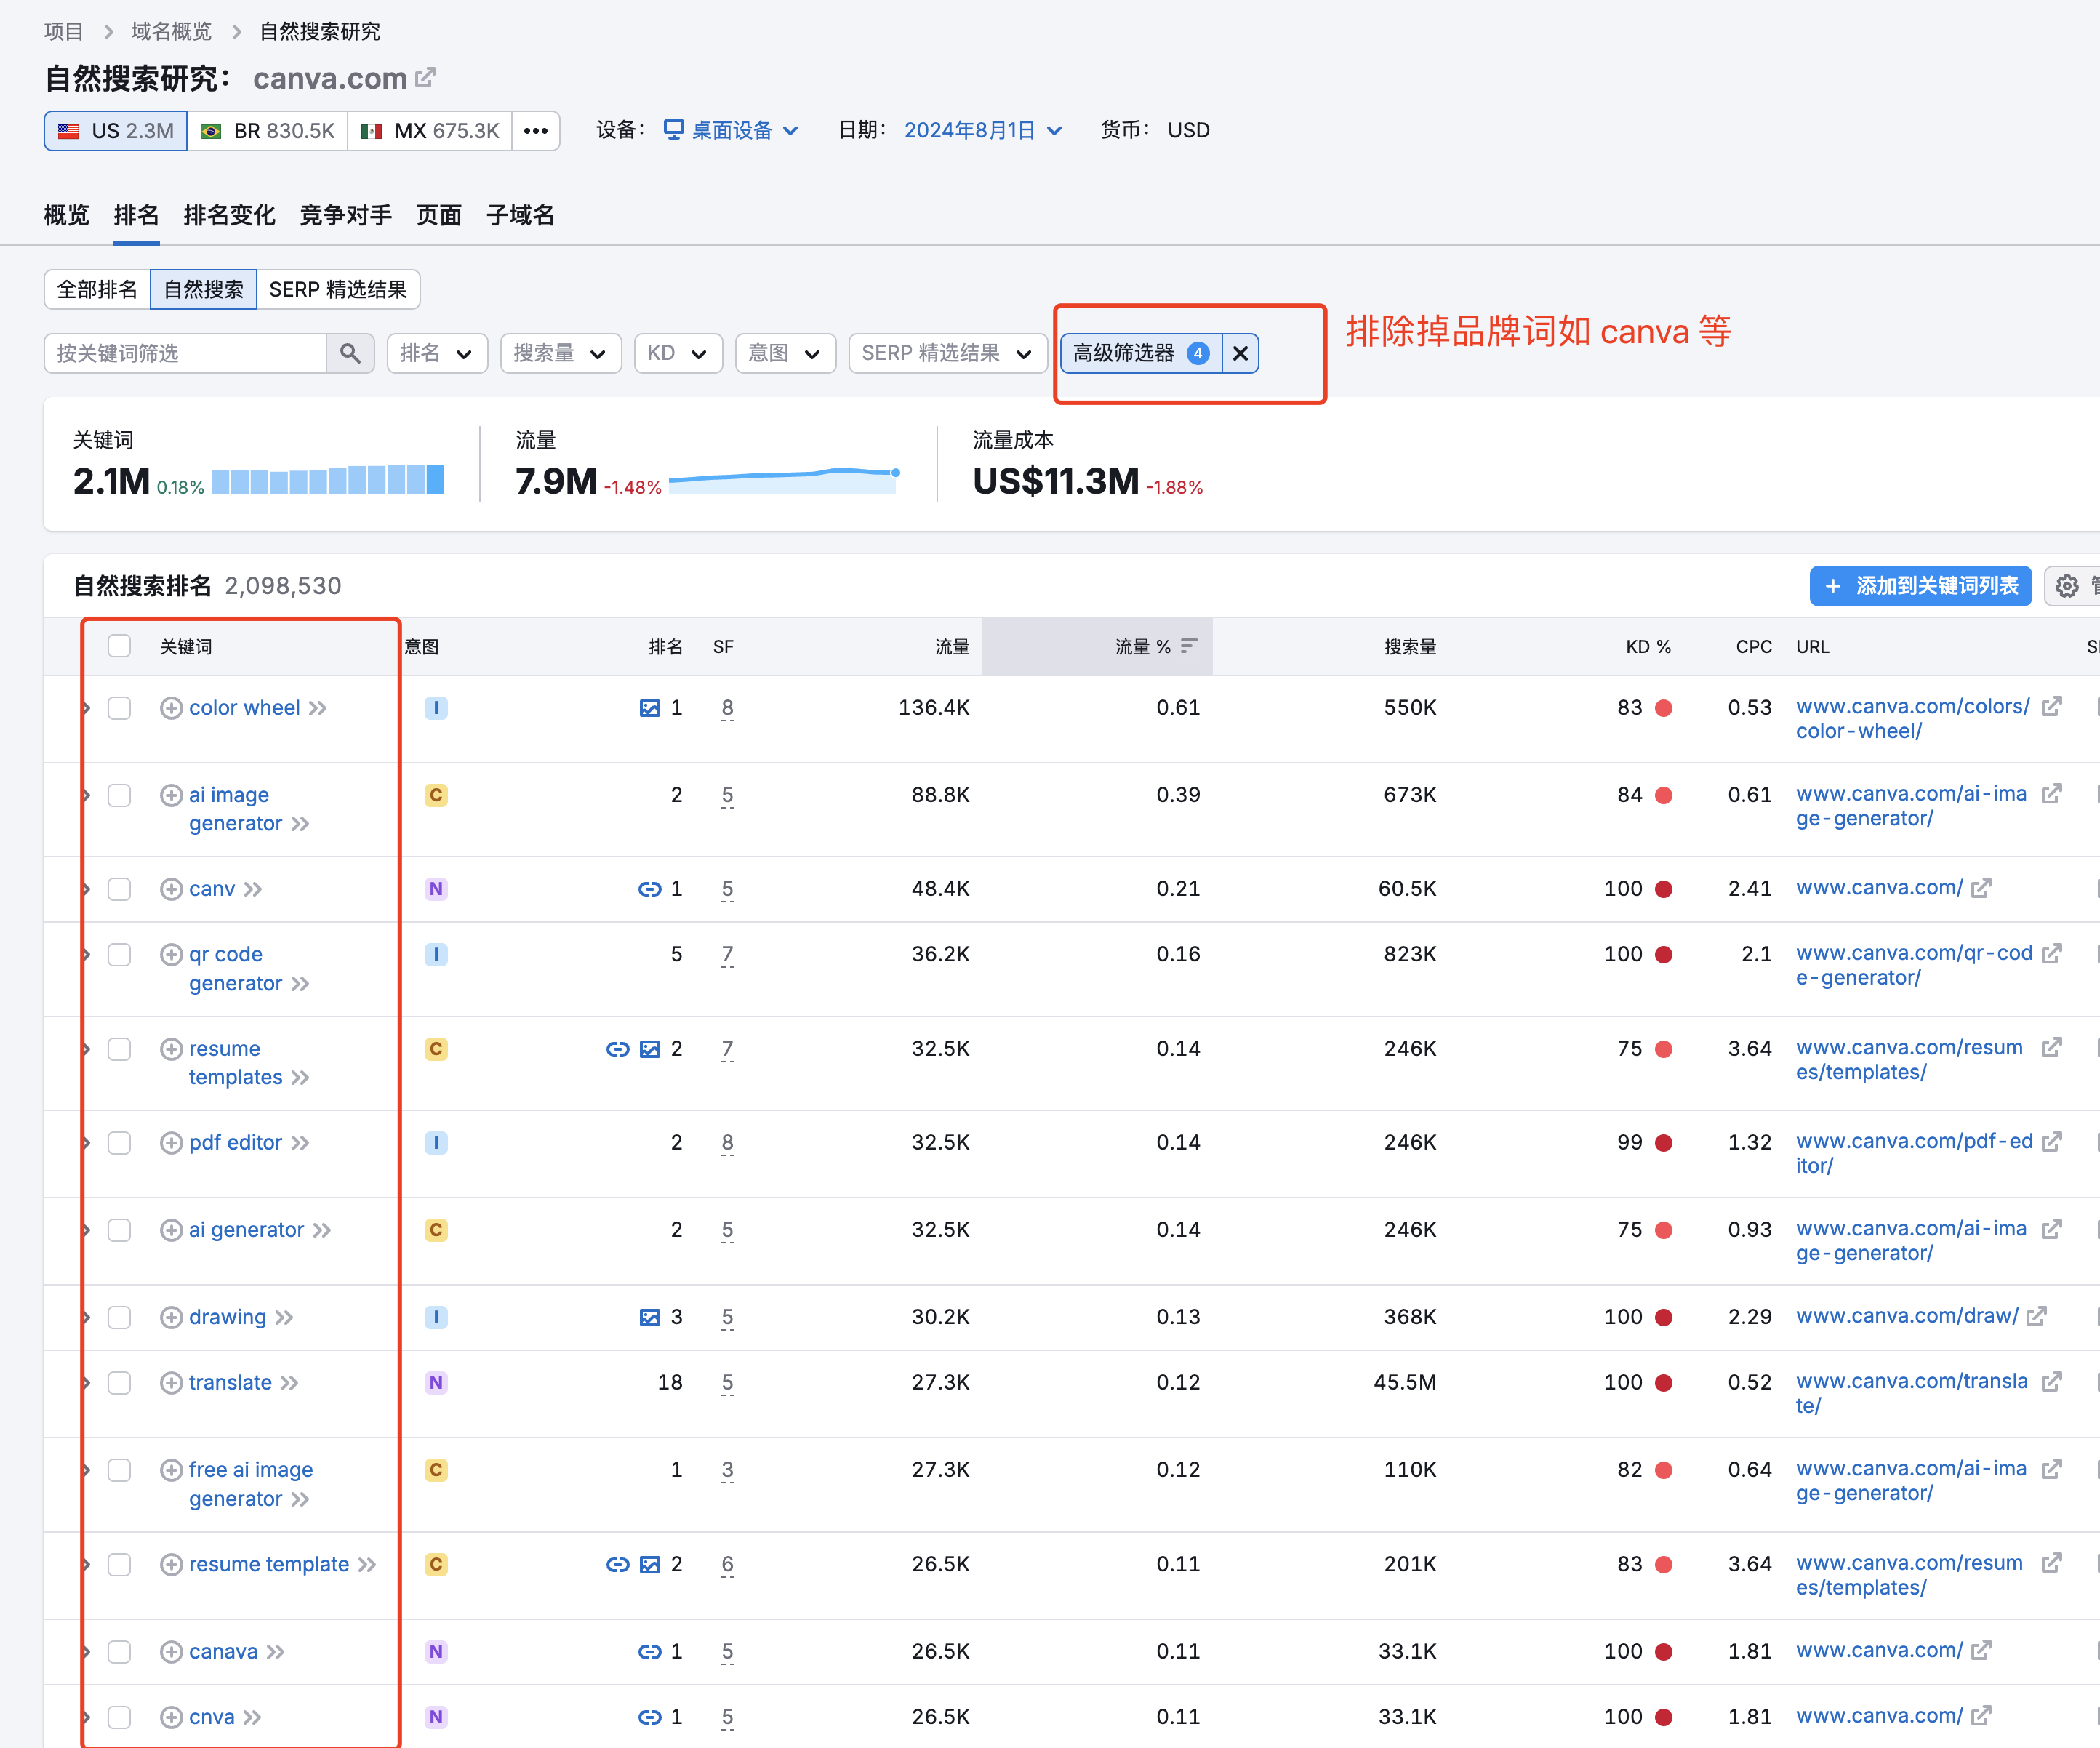Open the 意图 filter dropdown
This screenshot has height=1748, width=2100.
785,353
